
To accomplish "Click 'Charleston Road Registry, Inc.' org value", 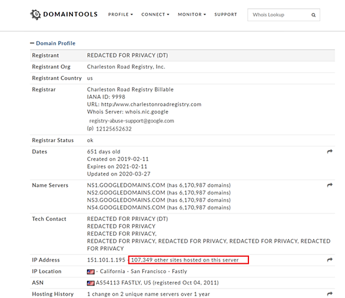I will (126, 67).
